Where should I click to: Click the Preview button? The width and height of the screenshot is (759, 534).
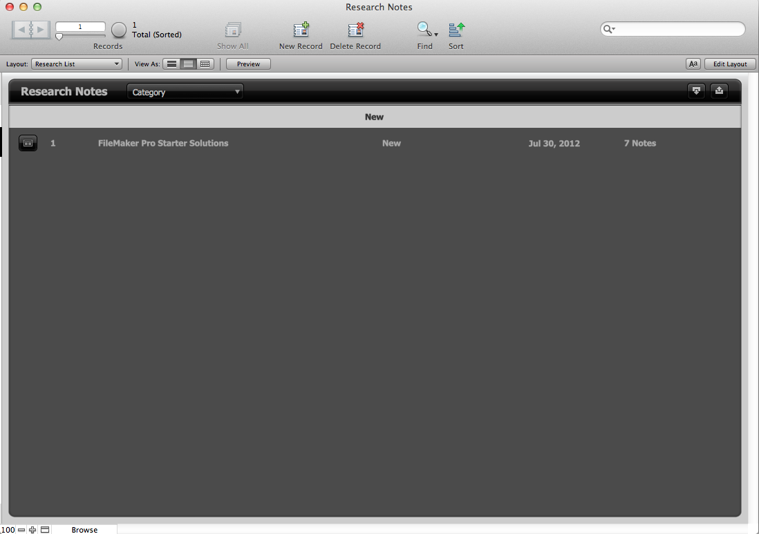[247, 64]
